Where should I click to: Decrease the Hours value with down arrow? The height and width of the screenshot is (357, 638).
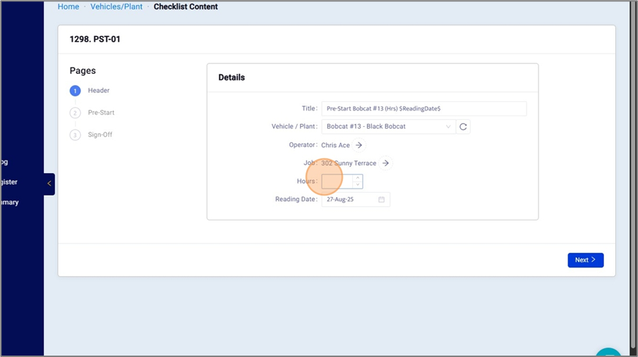[358, 184]
